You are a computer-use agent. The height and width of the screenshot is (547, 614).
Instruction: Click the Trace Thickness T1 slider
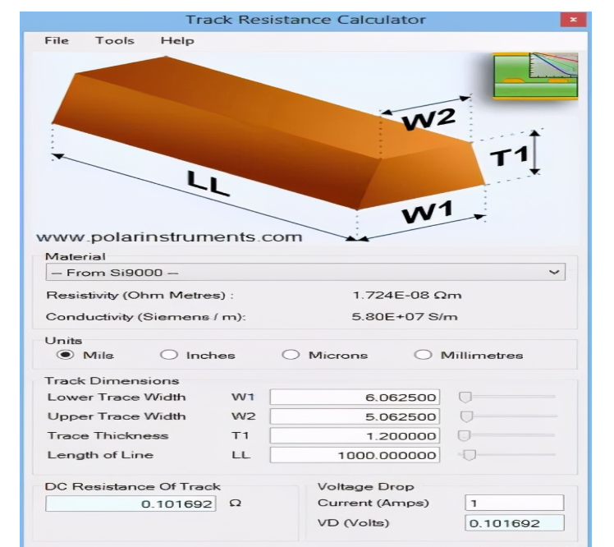(464, 435)
